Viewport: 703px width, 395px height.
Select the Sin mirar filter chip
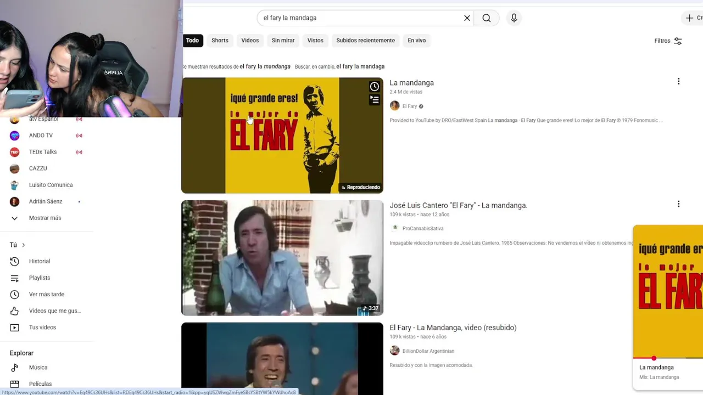tap(283, 41)
